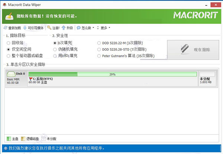The image size is (223, 154).
Task: Click 重新加载 toolbar label
Action: click(14, 28)
